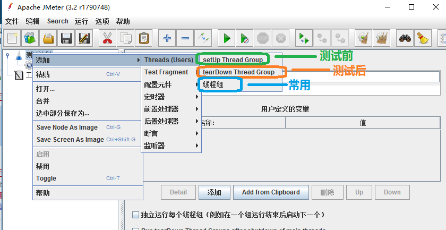Click the 添加 button below variables table

point(215,192)
